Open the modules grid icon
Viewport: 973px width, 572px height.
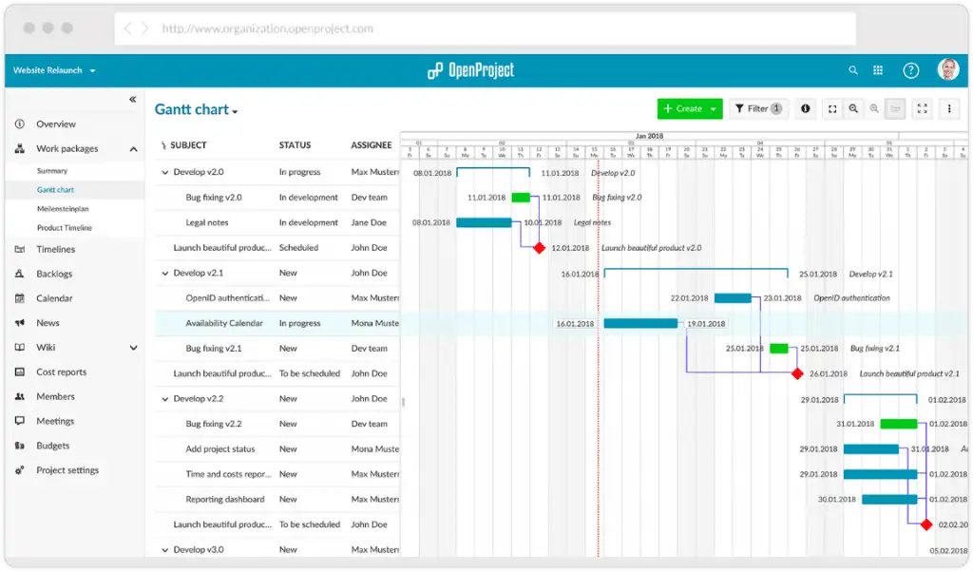pyautogui.click(x=877, y=70)
